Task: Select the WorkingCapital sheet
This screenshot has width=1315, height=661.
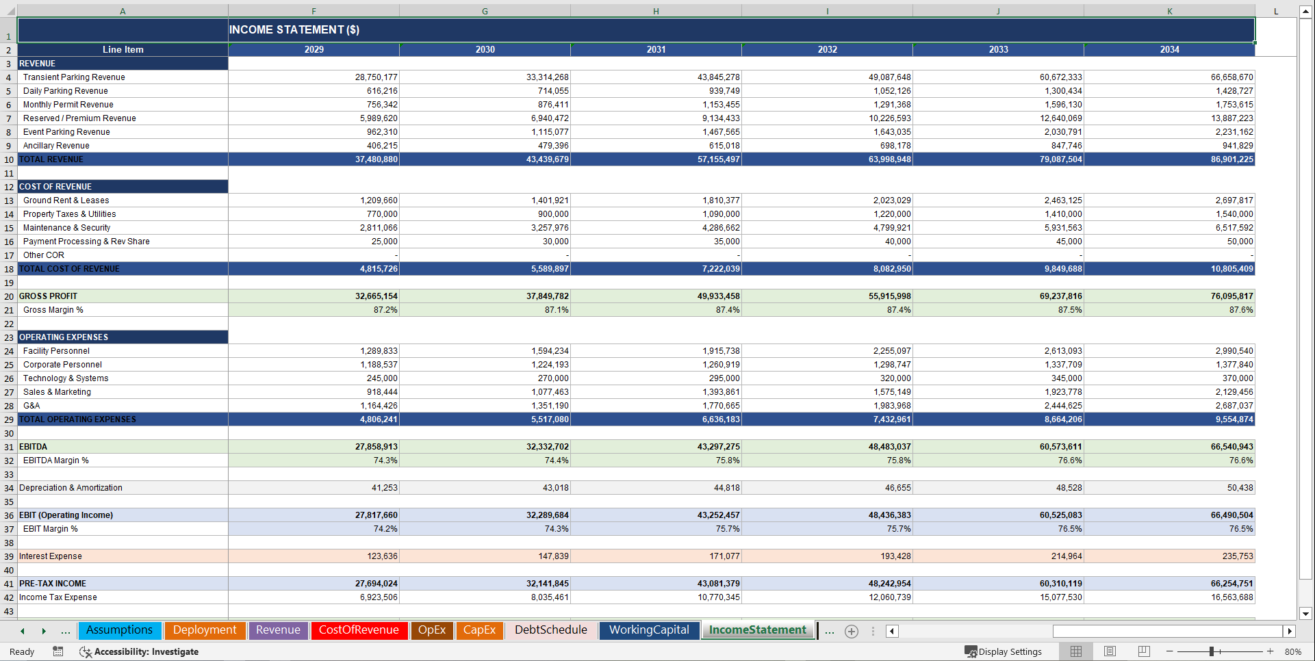Action: pyautogui.click(x=649, y=630)
